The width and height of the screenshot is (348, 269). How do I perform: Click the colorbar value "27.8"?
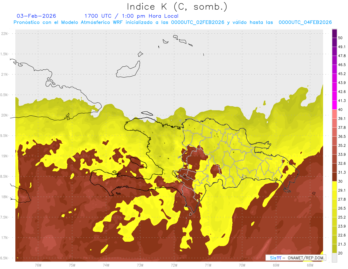(x=342, y=199)
